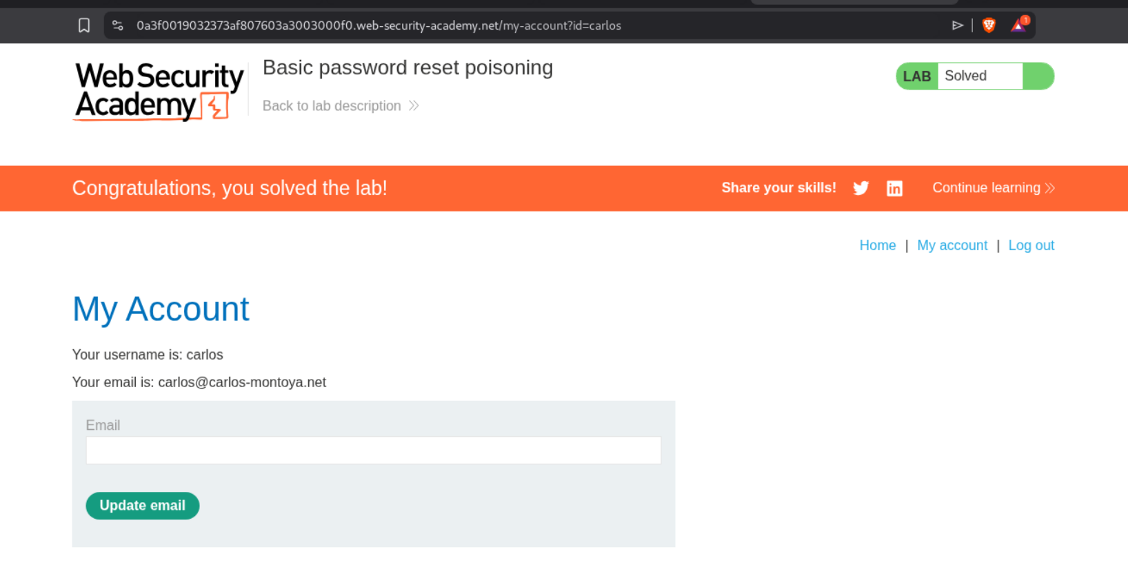Share on LinkedIn icon
The image size is (1128, 578).
(894, 188)
